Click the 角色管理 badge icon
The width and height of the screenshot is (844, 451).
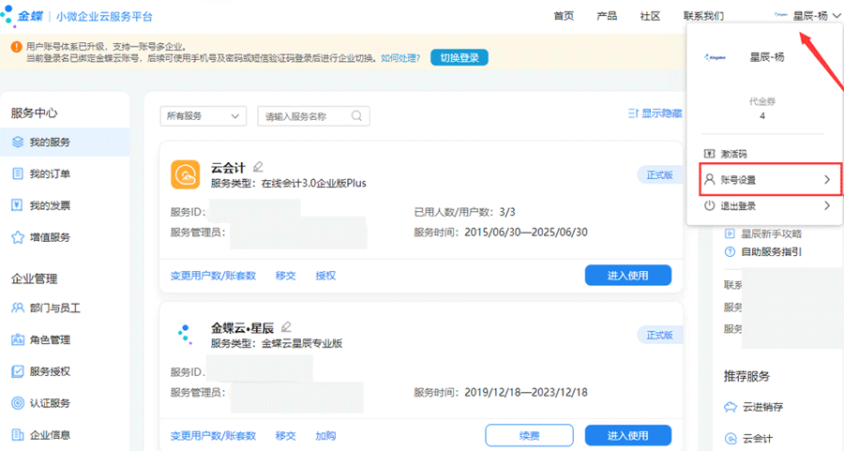[x=18, y=339]
